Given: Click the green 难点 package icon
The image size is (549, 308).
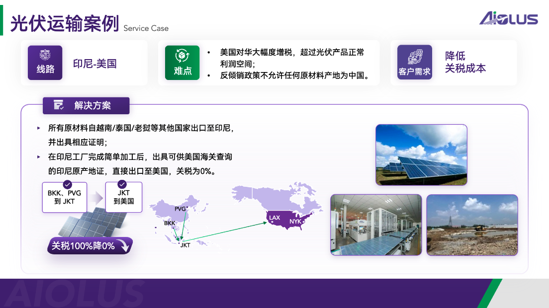Looking at the screenshot, I should point(183,63).
